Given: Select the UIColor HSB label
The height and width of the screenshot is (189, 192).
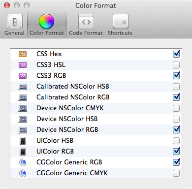Looking at the screenshot, I should (x=55, y=141).
